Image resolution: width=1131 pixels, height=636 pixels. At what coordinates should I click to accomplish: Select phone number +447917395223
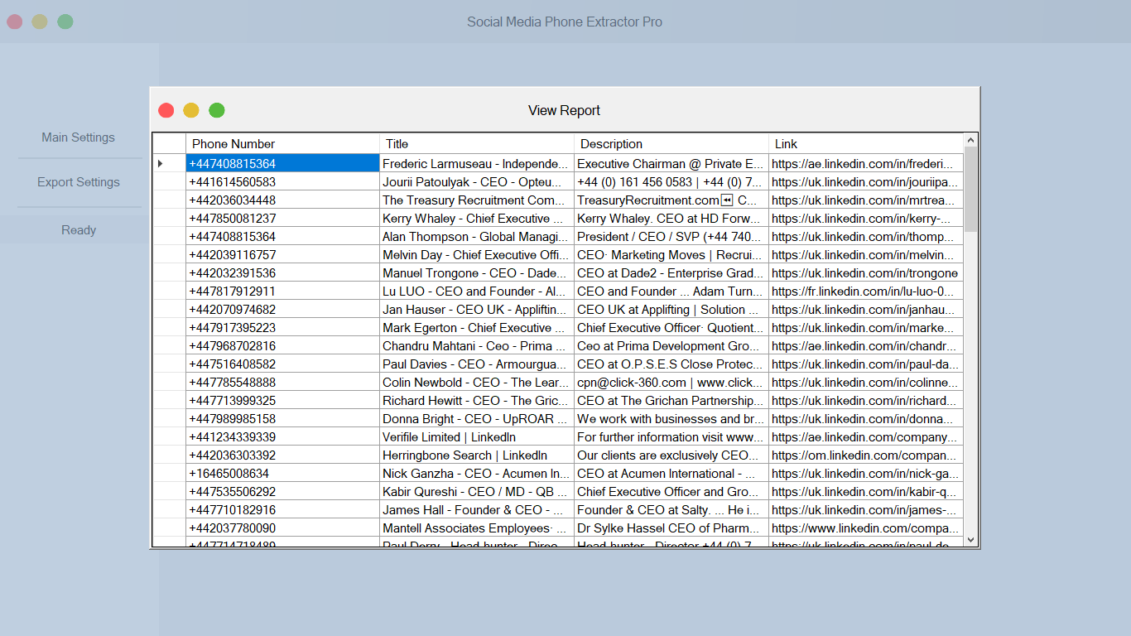(282, 328)
